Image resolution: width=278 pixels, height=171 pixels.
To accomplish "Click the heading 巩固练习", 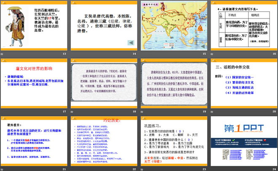I will click(152, 126).
